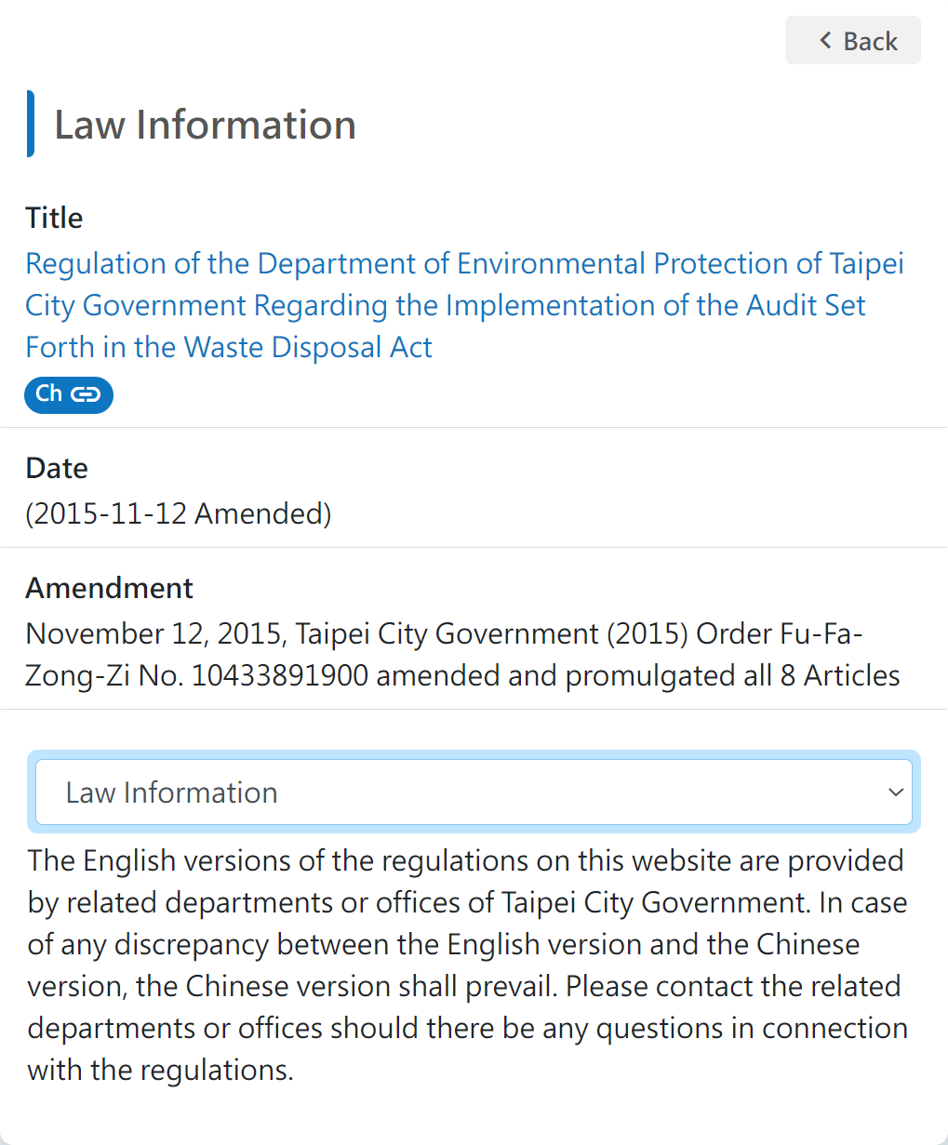Click "Waste Disposal Act" in the title link
The image size is (948, 1145).
[x=308, y=347]
